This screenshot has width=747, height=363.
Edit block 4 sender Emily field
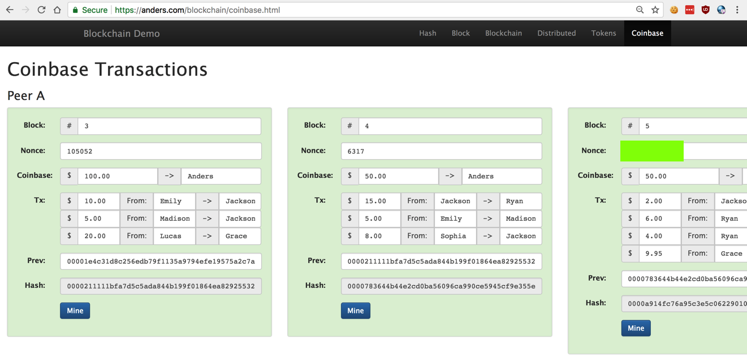click(455, 218)
